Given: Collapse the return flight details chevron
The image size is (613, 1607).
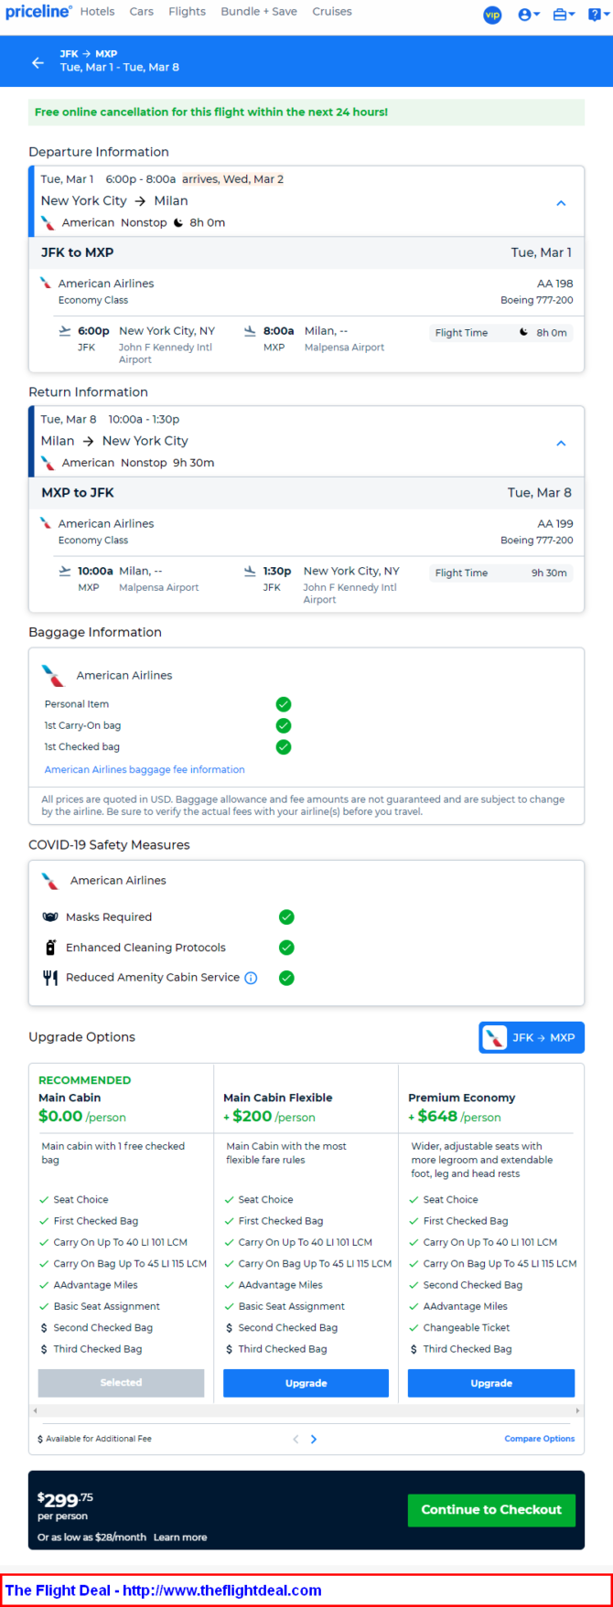Looking at the screenshot, I should 562,444.
